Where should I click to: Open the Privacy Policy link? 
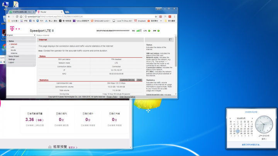(112, 97)
